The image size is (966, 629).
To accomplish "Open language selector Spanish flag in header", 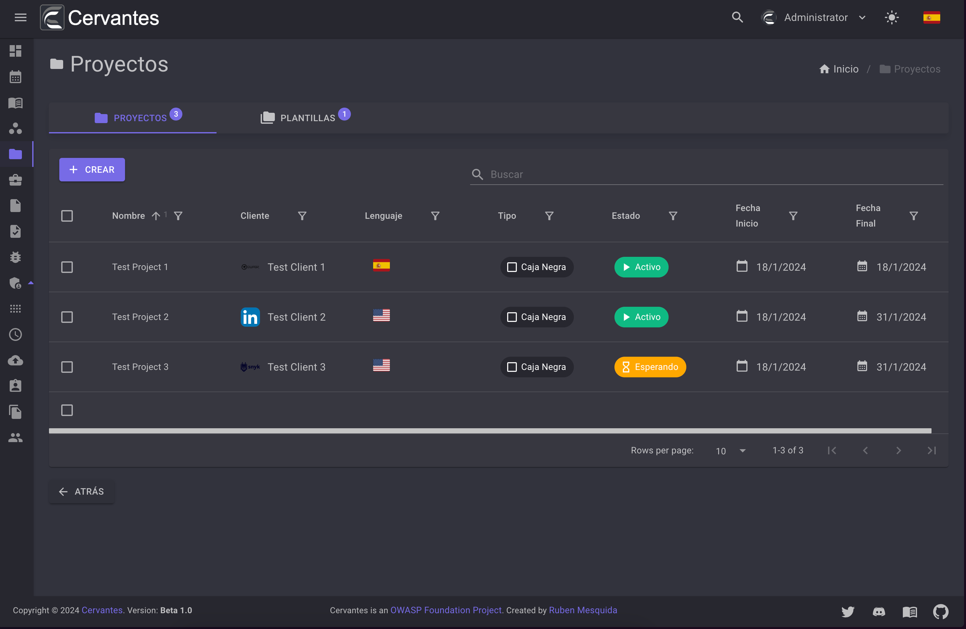I will [932, 17].
